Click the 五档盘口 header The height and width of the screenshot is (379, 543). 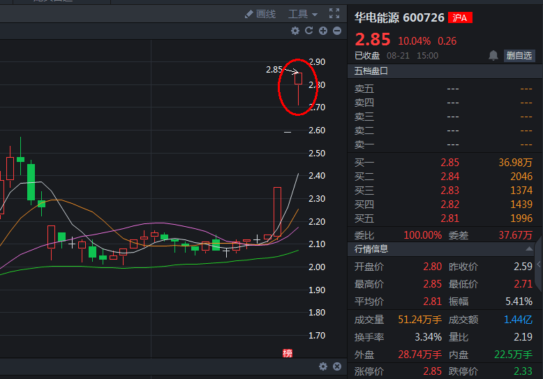(x=371, y=71)
